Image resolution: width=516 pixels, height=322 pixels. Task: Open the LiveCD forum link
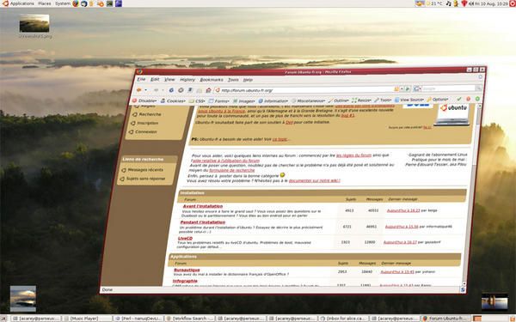click(x=185, y=238)
